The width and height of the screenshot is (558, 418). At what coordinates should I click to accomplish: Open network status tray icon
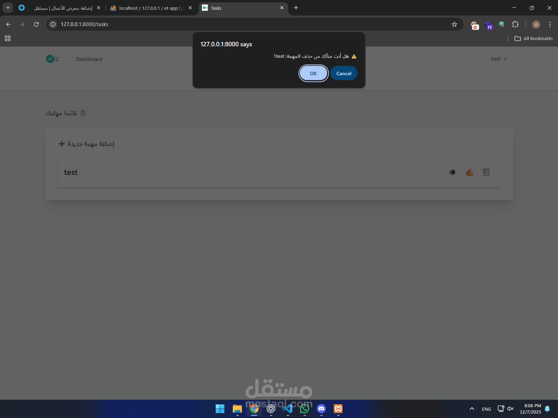[501, 409]
